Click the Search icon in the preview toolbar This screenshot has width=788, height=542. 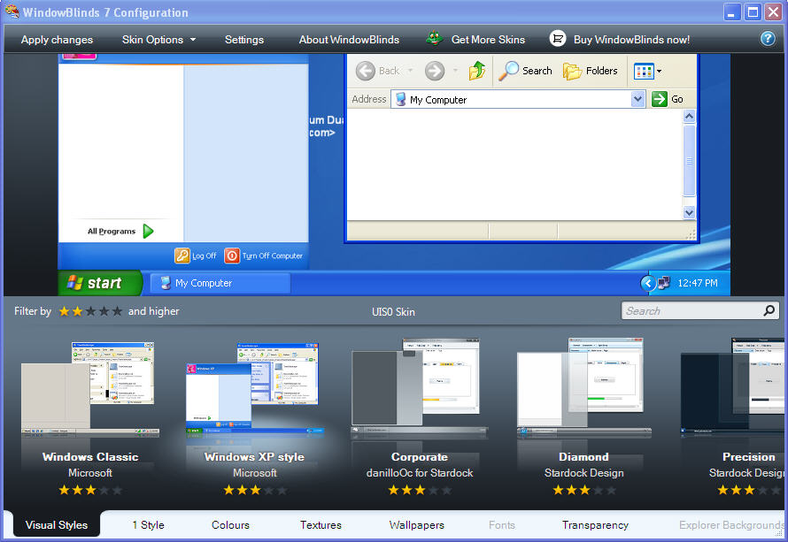point(510,71)
